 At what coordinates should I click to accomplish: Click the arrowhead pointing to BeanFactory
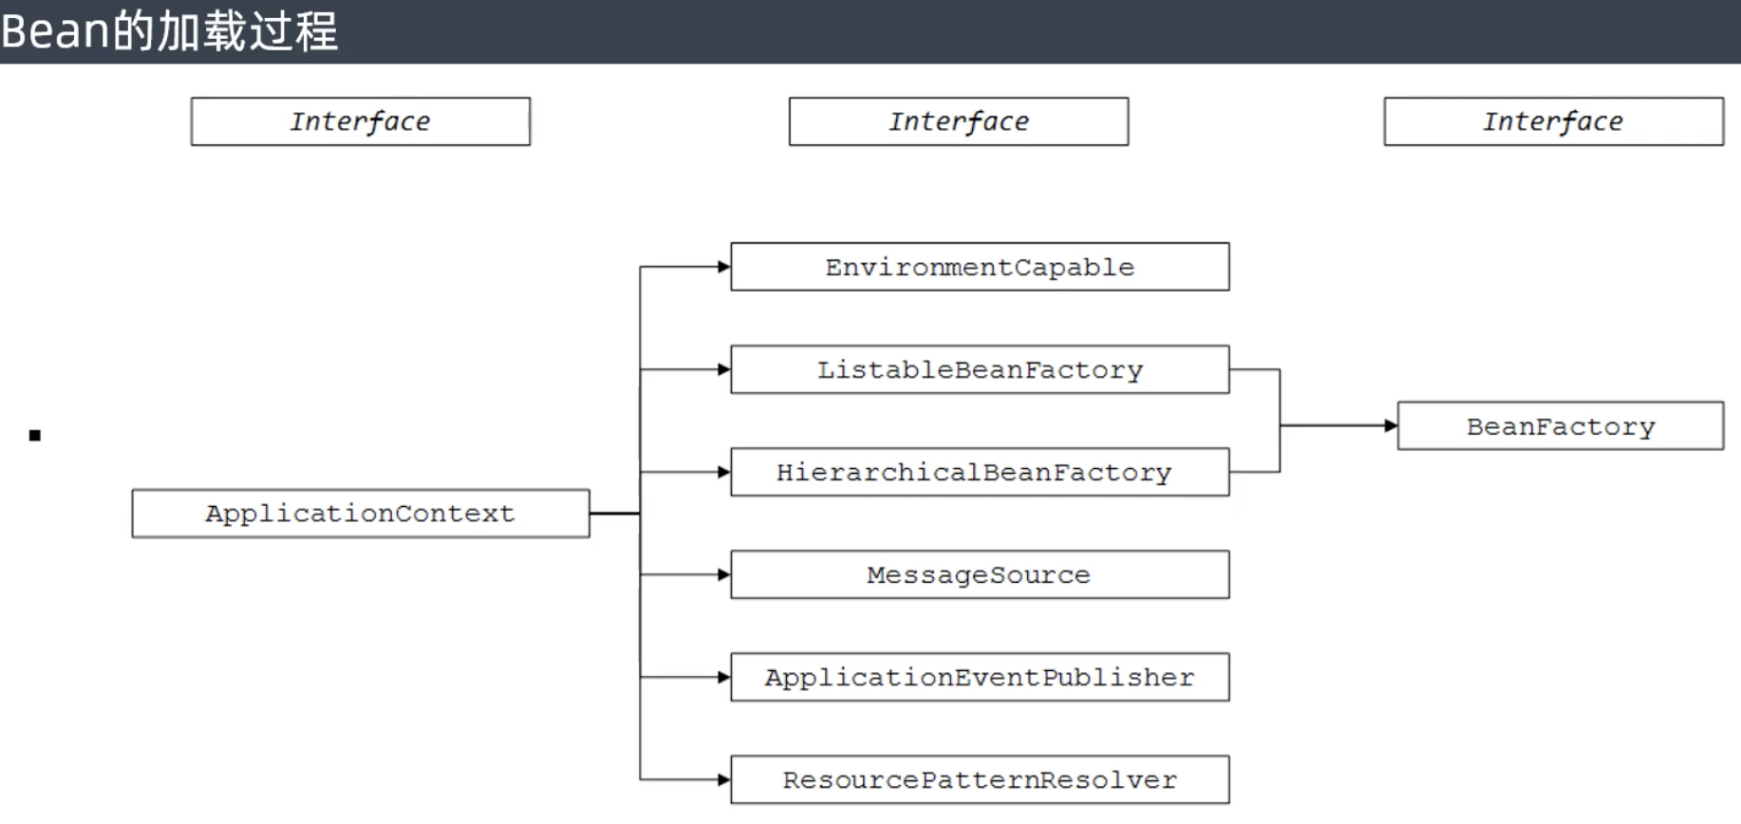(x=1392, y=426)
